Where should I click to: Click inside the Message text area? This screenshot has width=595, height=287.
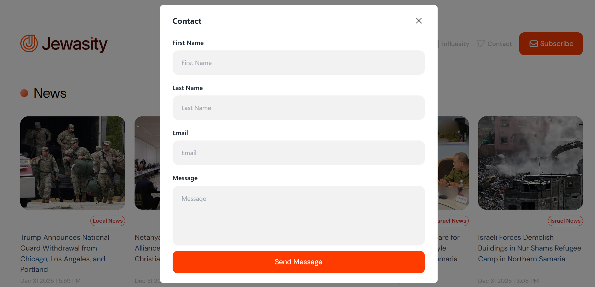pos(299,216)
